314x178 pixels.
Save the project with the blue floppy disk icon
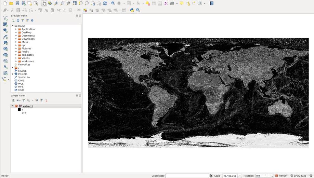pyautogui.click(x=17, y=3)
